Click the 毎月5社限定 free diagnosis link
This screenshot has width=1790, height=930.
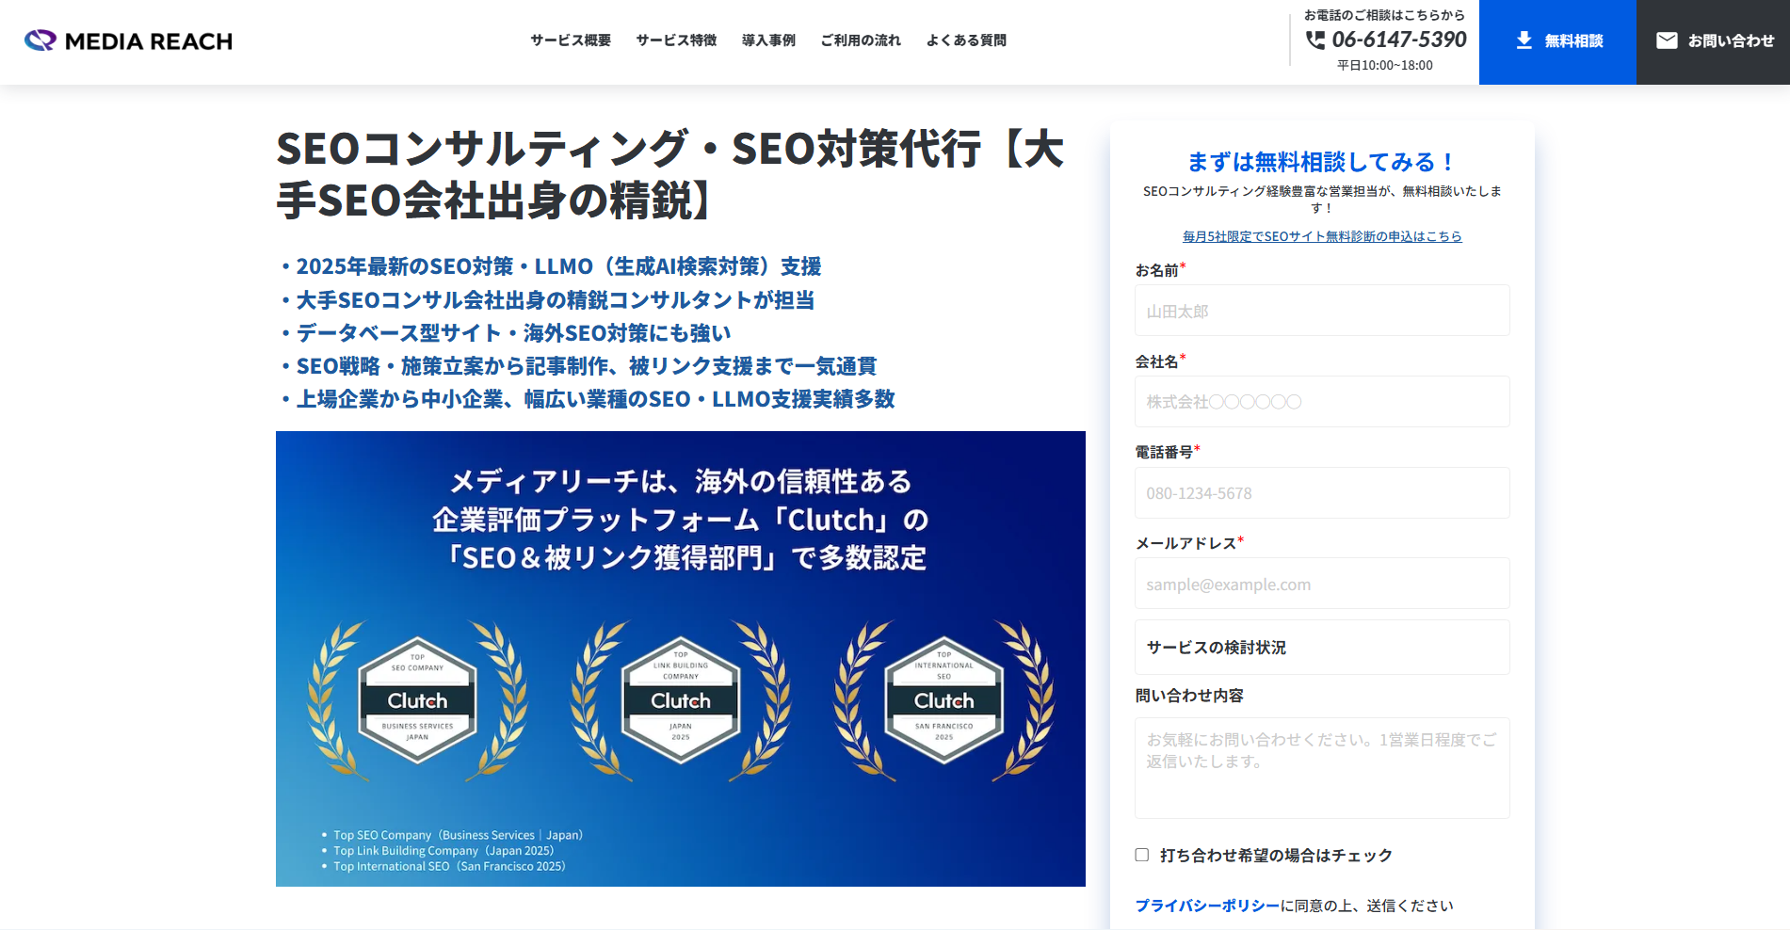1322,235
